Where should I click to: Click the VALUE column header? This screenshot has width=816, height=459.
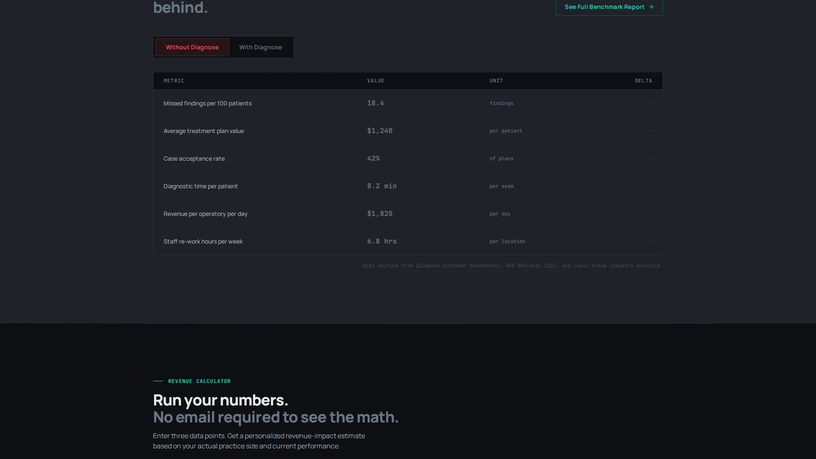click(x=376, y=81)
